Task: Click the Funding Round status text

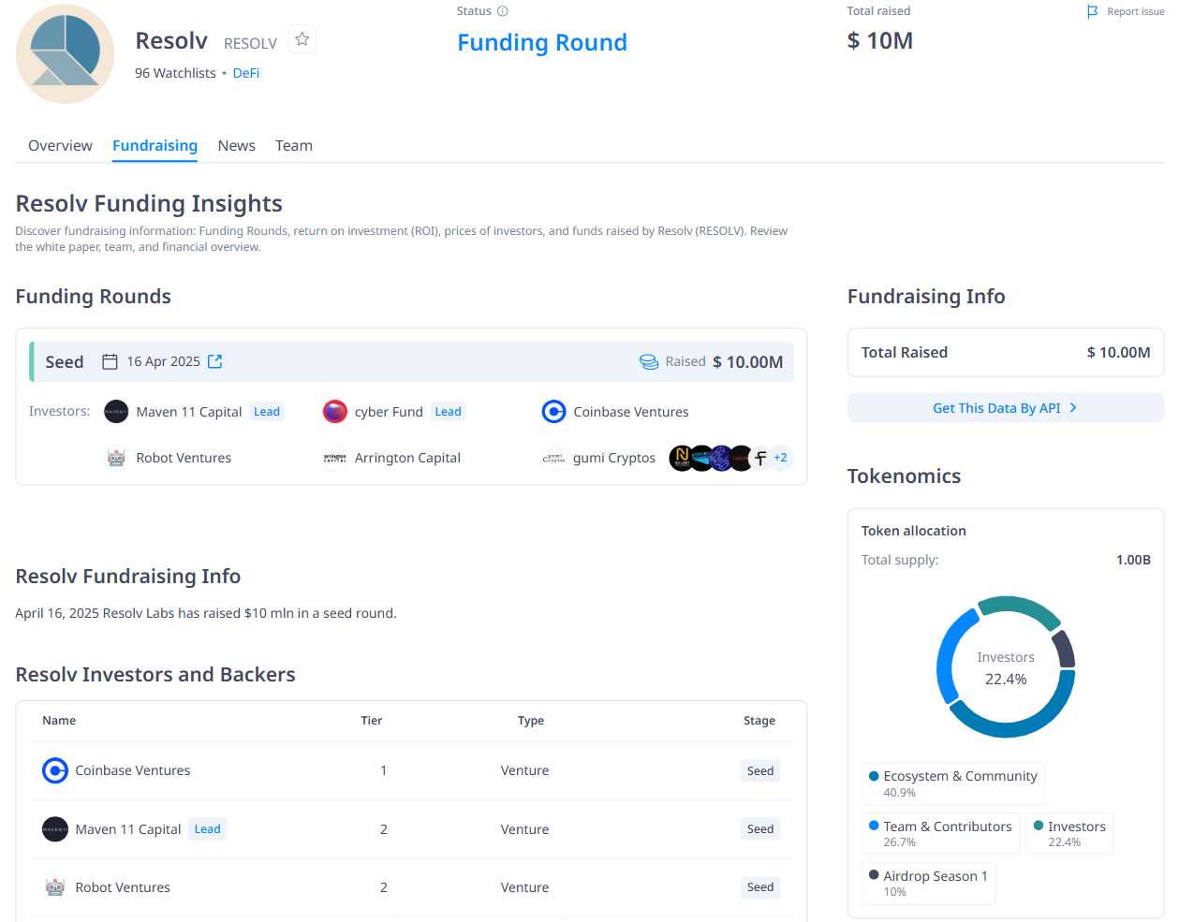Action: [x=542, y=43]
